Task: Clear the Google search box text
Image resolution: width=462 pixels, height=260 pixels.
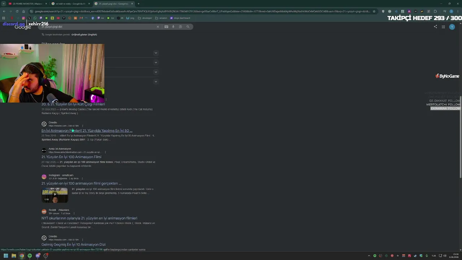Action: tap(158, 27)
